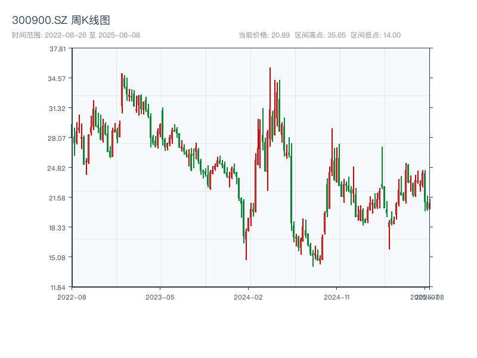Click the 区间低点 14.00 label
Image resolution: width=477 pixels, height=358 pixels.
click(376, 35)
